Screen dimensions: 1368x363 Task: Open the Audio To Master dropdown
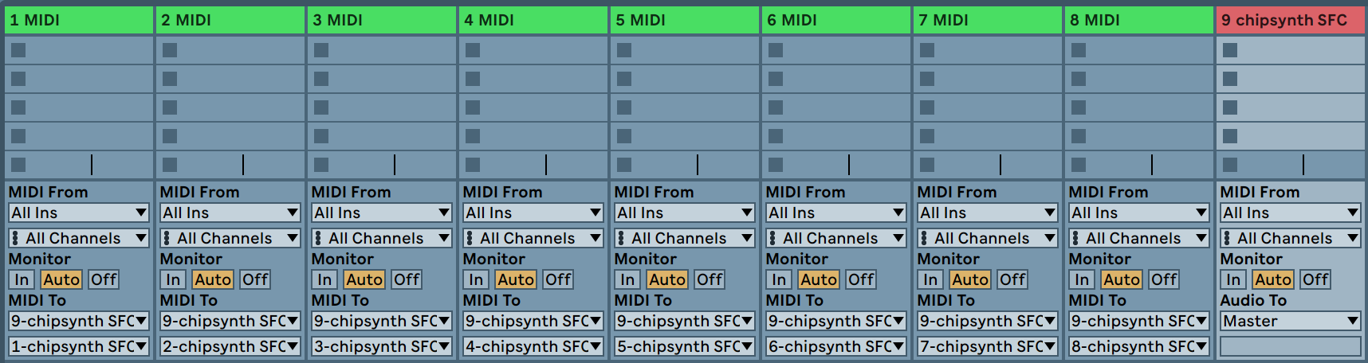coord(1290,321)
